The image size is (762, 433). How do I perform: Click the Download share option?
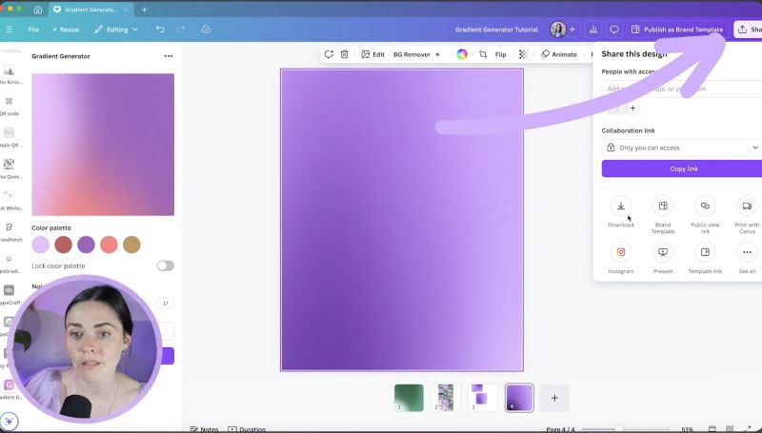621,211
